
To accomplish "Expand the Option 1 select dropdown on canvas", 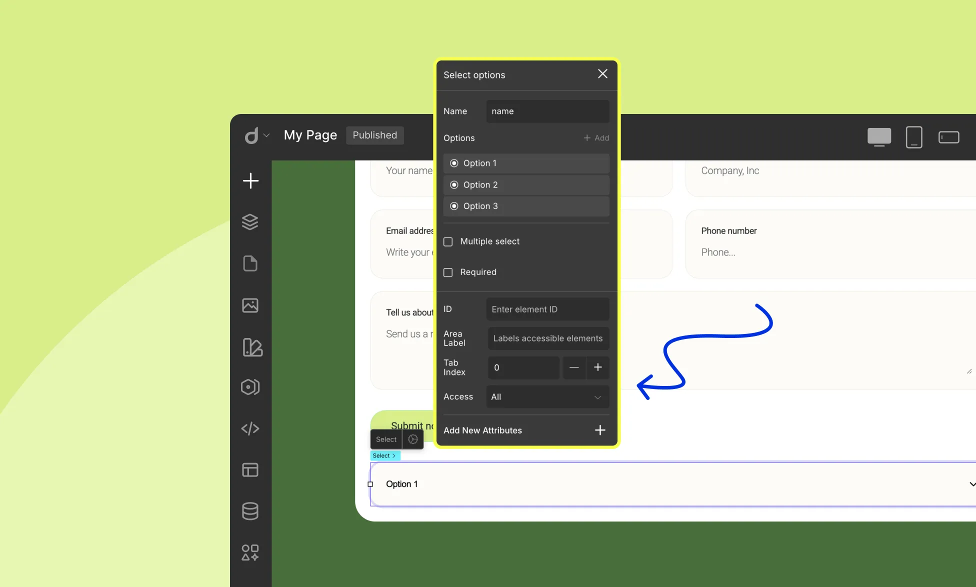I will (x=972, y=484).
